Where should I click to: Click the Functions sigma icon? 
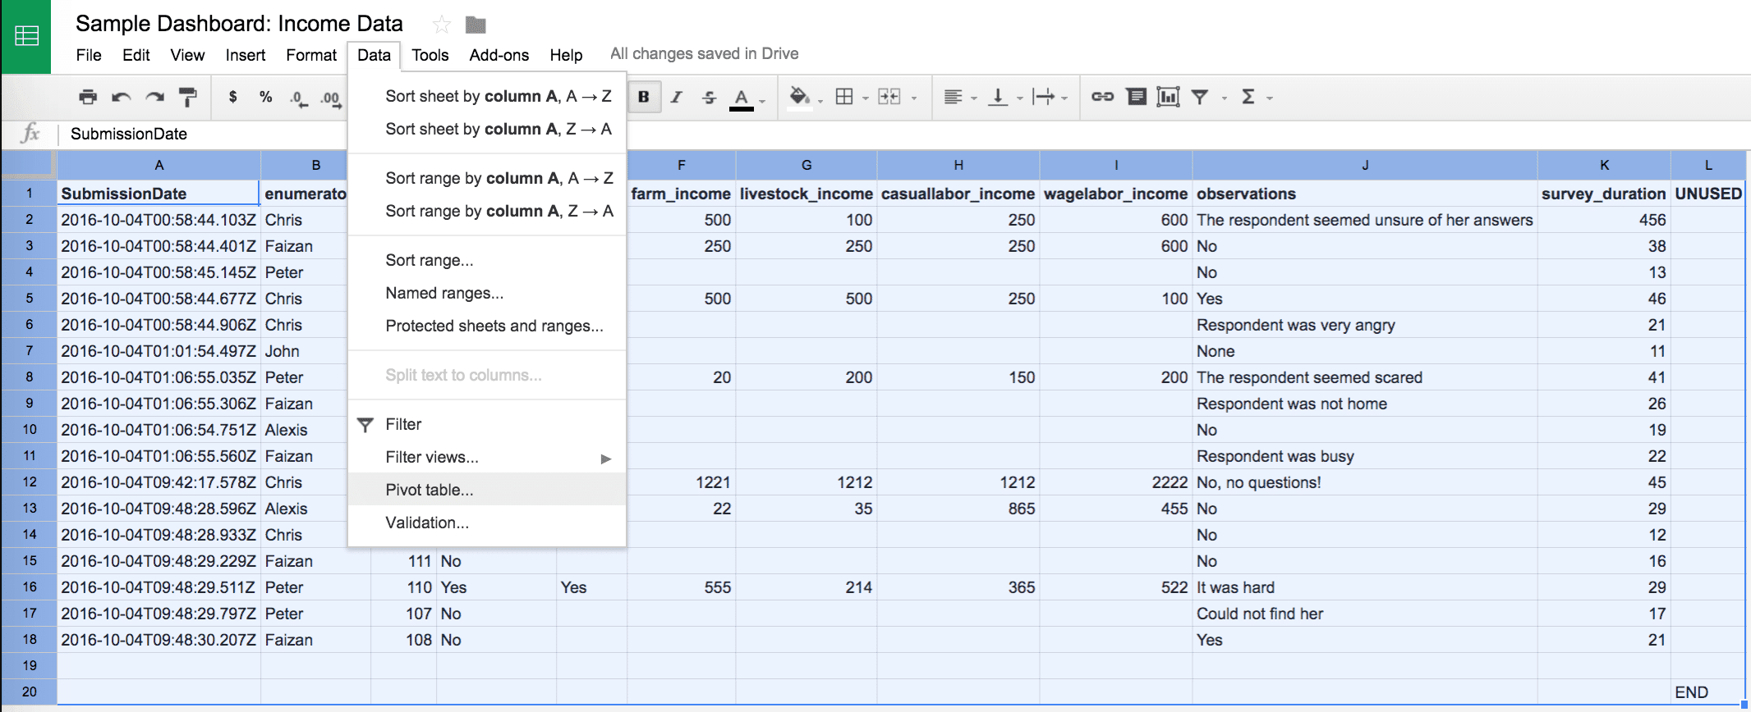tap(1248, 97)
